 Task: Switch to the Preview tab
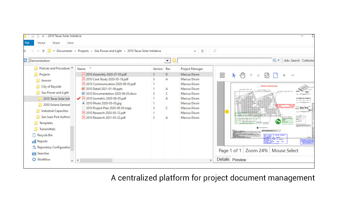point(239,160)
